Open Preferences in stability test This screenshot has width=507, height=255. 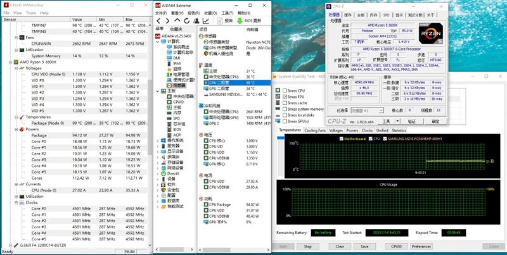[x=421, y=246]
